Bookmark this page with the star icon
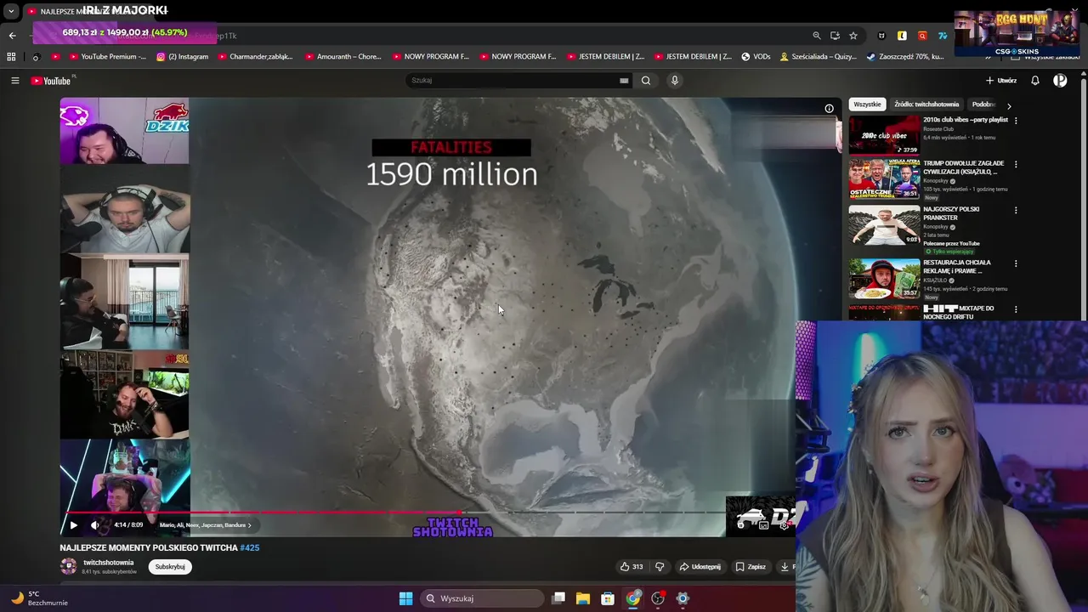Viewport: 1088px width, 612px height. point(853,36)
